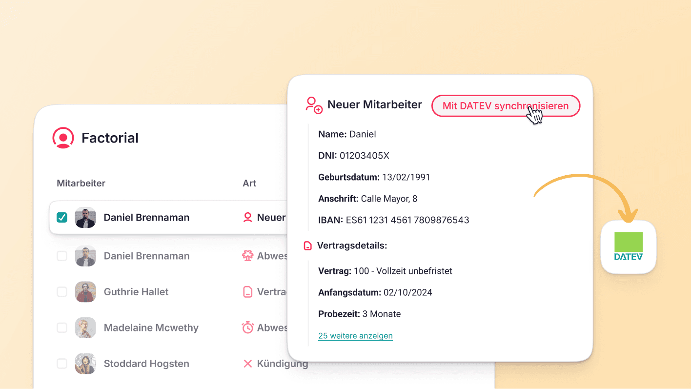
Task: Select the Art column header
Action: 249,183
